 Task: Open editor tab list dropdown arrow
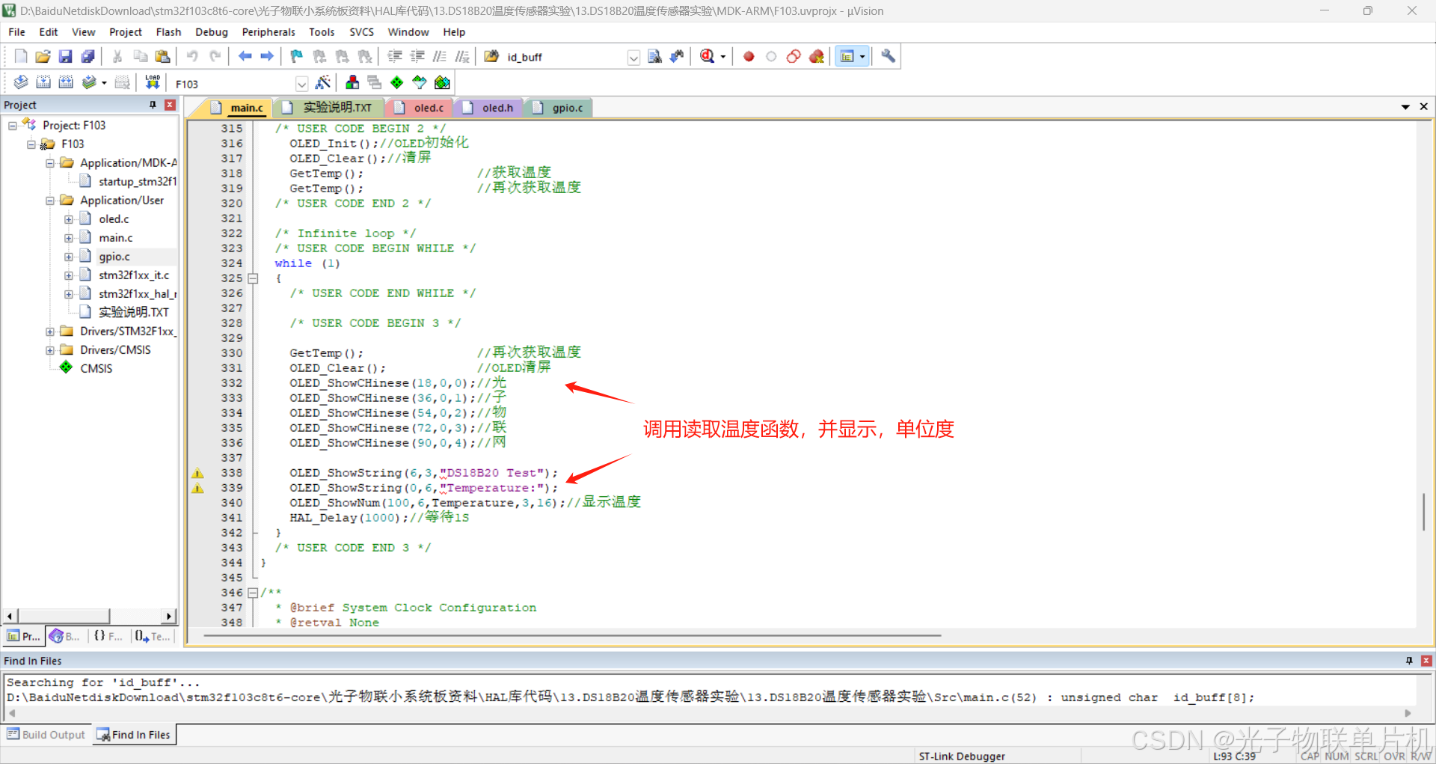coord(1405,107)
